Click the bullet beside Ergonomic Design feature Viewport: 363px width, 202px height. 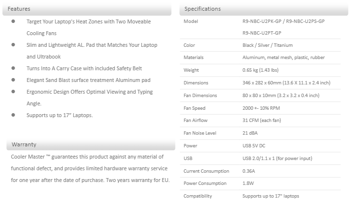pos(13,92)
